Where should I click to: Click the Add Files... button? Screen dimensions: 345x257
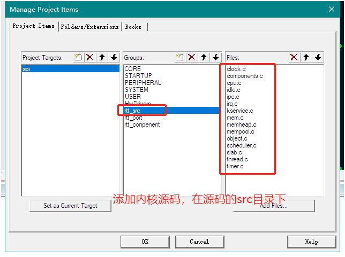coord(274,206)
